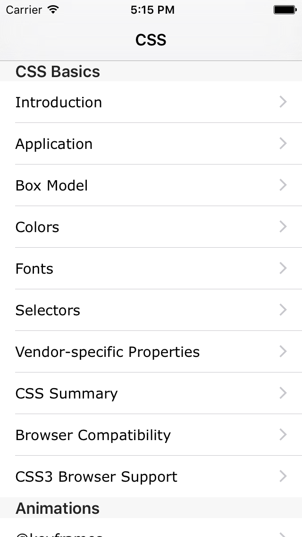The width and height of the screenshot is (302, 537).
Task: Tap the chevron arrow beside Fonts
Action: 283,268
